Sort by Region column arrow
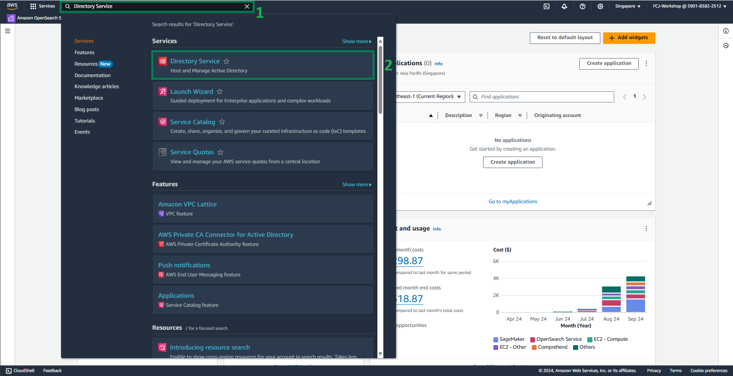 520,116
